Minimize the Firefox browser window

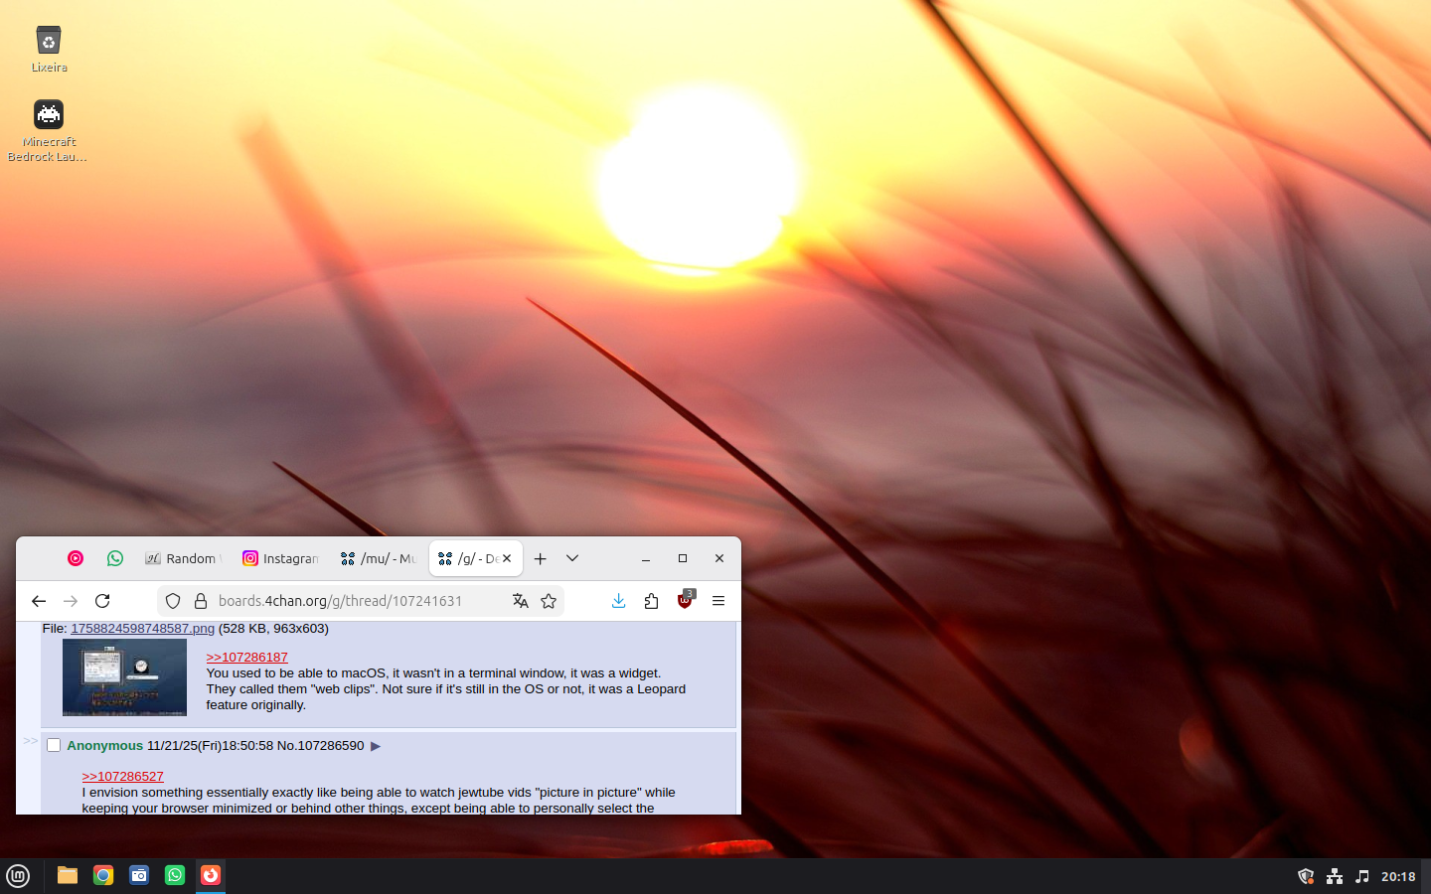coord(646,558)
